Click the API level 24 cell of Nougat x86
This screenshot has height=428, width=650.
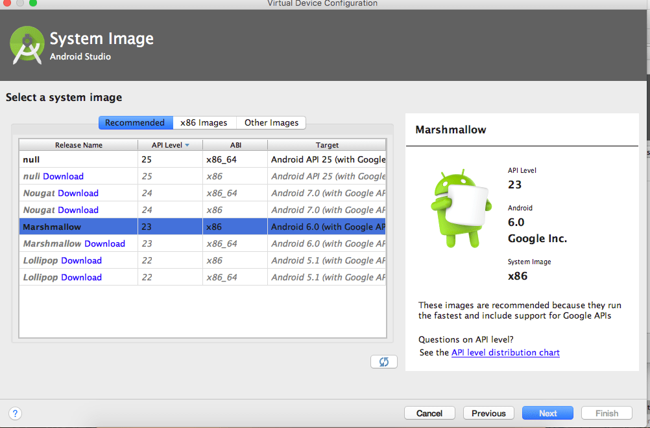[170, 210]
